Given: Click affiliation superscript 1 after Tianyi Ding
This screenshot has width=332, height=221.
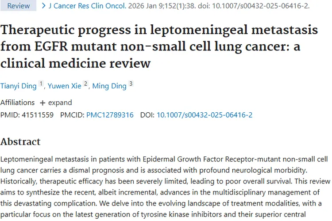Looking at the screenshot, I should (41, 84).
